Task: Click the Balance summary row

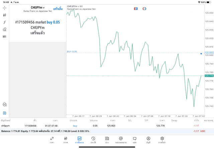Action: (107, 131)
